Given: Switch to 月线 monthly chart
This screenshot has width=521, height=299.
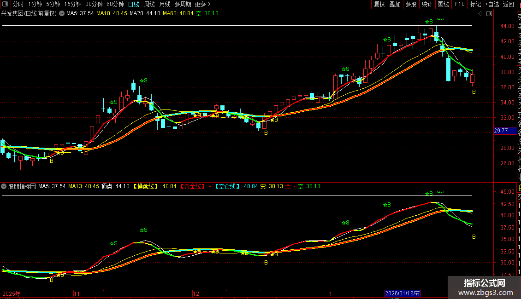Looking at the screenshot, I should coord(165,4).
